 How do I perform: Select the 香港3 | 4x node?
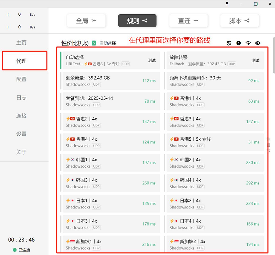214,122
